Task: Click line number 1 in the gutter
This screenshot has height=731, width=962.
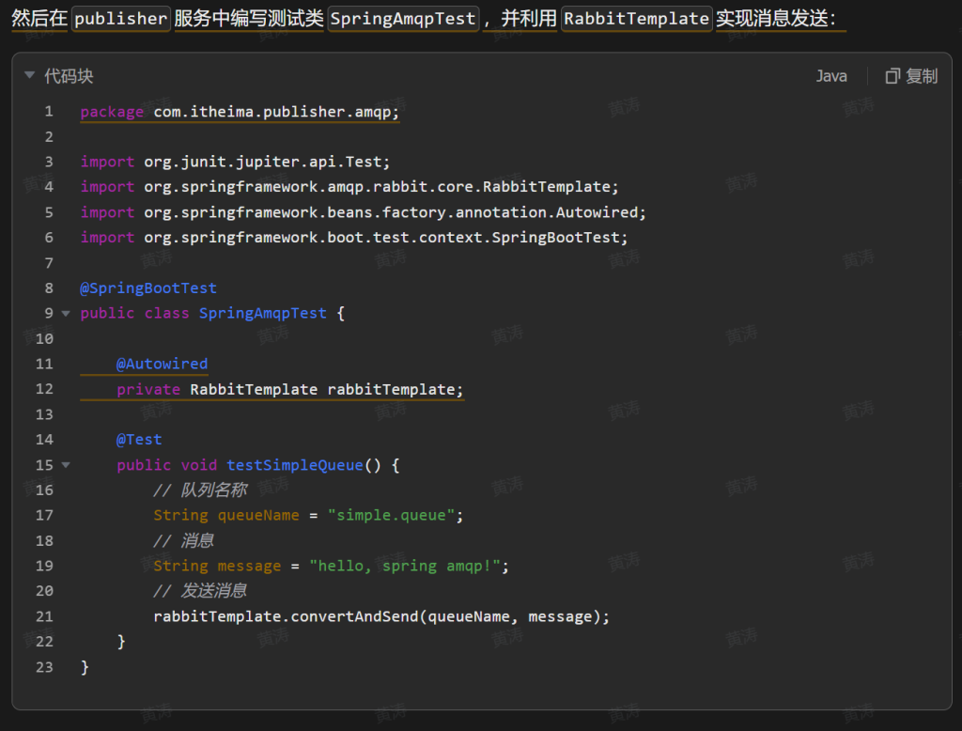Action: 48,112
